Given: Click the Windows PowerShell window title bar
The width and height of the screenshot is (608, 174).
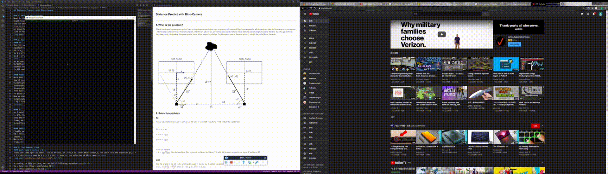Looking at the screenshot, I should [x=80, y=18].
